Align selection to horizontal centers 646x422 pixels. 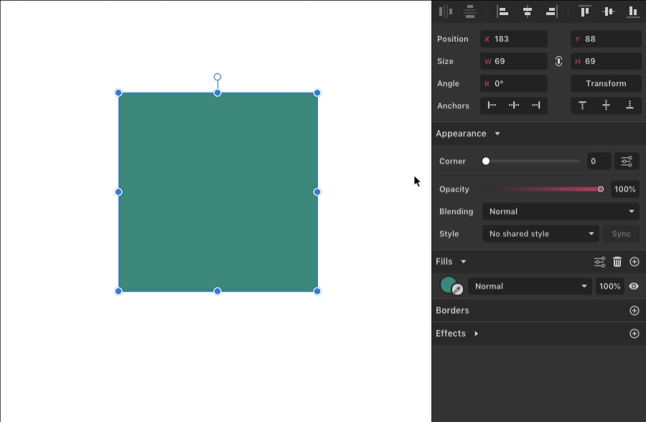(x=528, y=11)
